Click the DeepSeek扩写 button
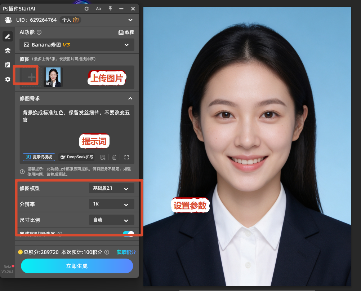Screen dimensions: 361x291 click(x=76, y=157)
